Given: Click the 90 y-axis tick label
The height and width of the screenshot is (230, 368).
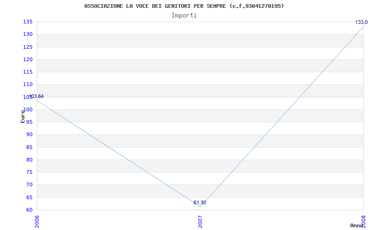Looking at the screenshot, I should (29, 135).
